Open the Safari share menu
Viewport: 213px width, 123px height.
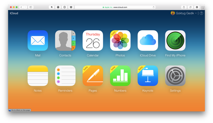click(184, 7)
